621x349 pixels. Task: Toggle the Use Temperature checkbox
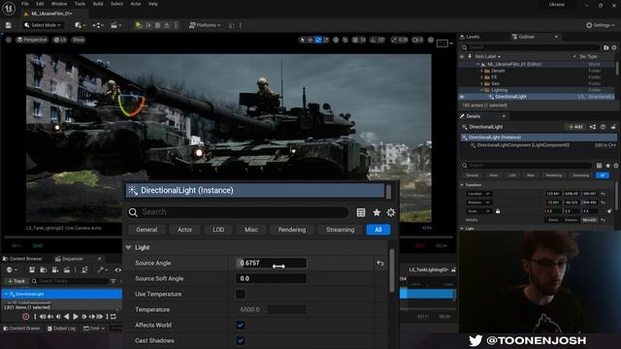click(241, 294)
